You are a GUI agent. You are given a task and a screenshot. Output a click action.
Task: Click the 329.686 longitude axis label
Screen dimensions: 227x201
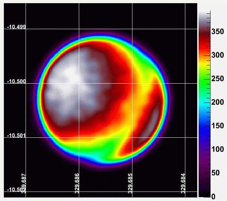77,183
